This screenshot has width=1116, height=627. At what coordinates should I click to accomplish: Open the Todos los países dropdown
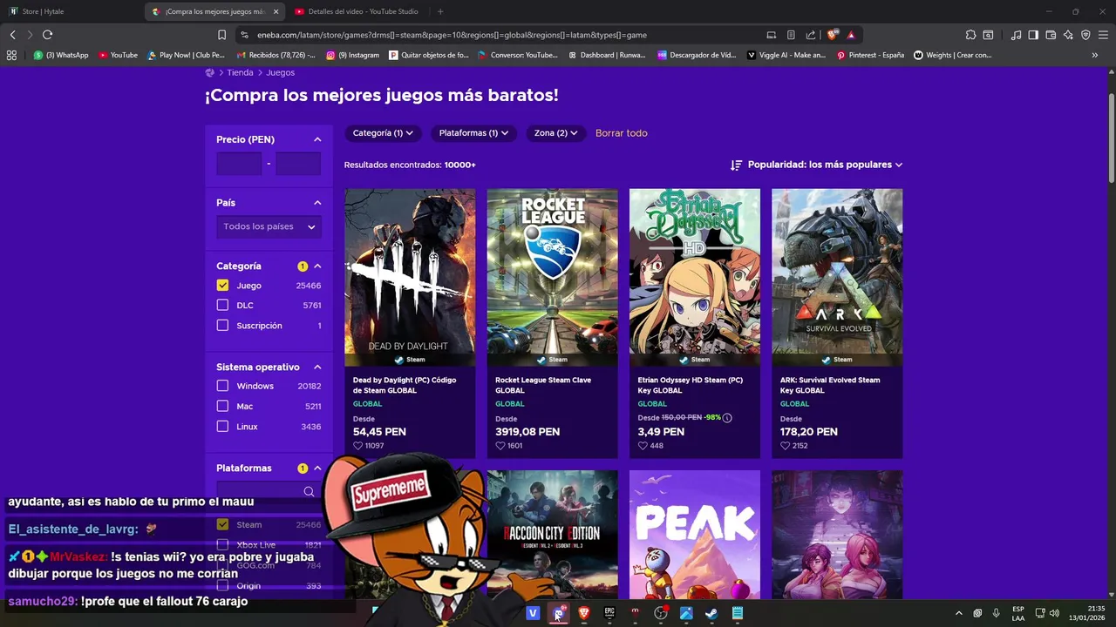[269, 226]
